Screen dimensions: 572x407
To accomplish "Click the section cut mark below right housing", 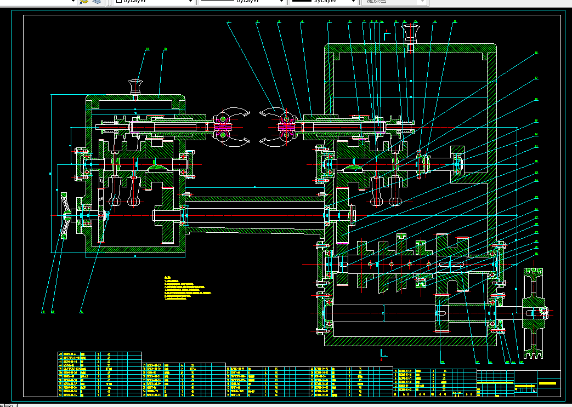I will 383,353.
